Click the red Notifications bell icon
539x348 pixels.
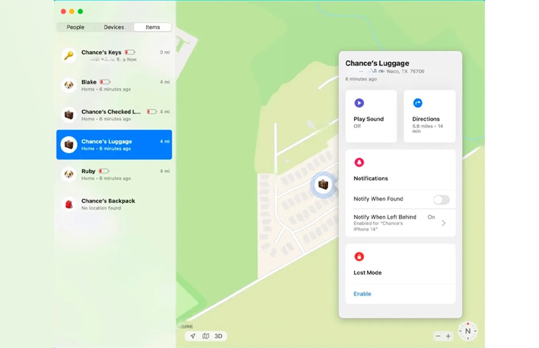[x=359, y=162]
